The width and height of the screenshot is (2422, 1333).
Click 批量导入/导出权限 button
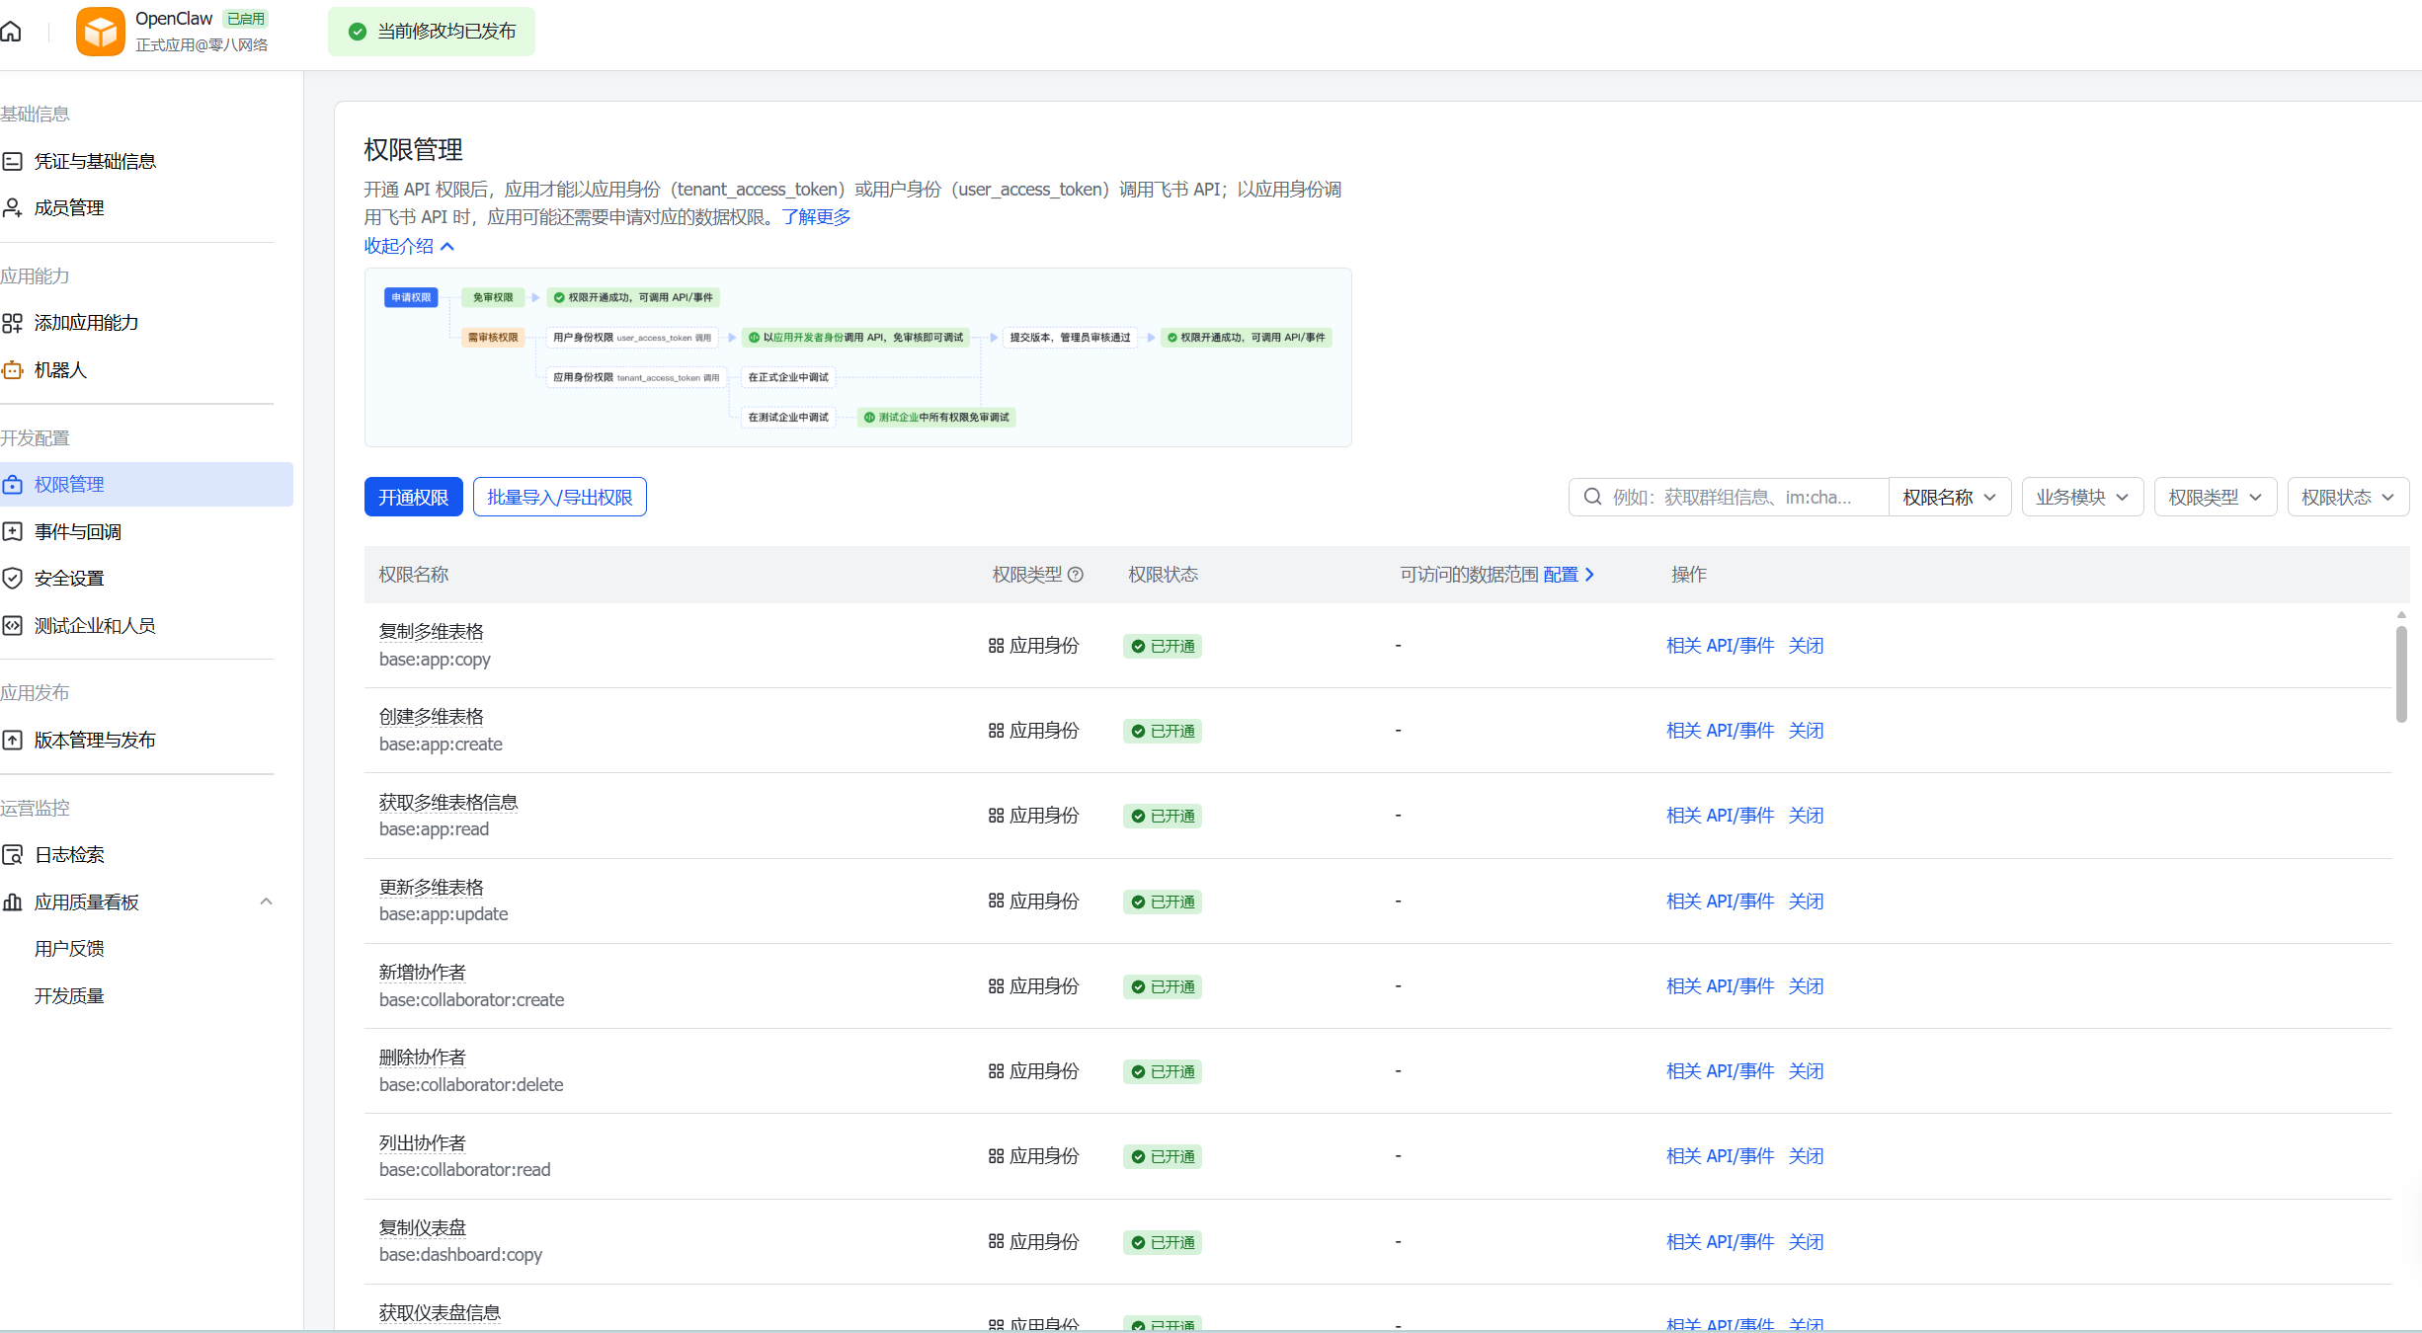pos(559,498)
